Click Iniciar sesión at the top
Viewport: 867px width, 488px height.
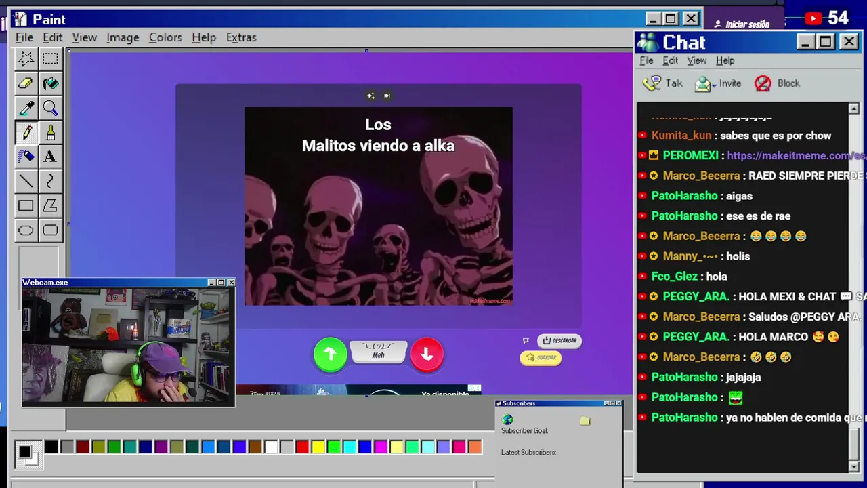tap(742, 24)
